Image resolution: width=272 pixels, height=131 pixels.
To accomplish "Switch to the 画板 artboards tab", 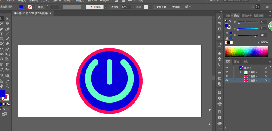I will tap(237, 62).
